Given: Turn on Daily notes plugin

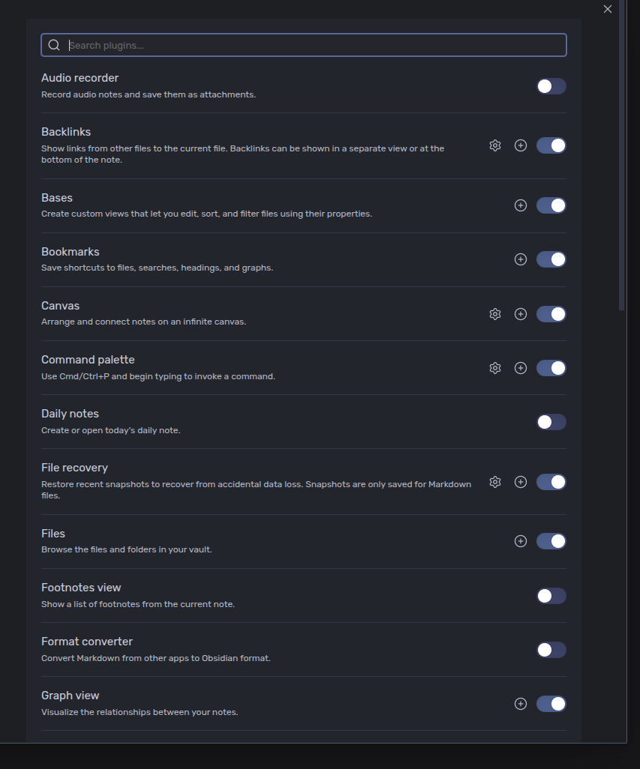Looking at the screenshot, I should 551,422.
